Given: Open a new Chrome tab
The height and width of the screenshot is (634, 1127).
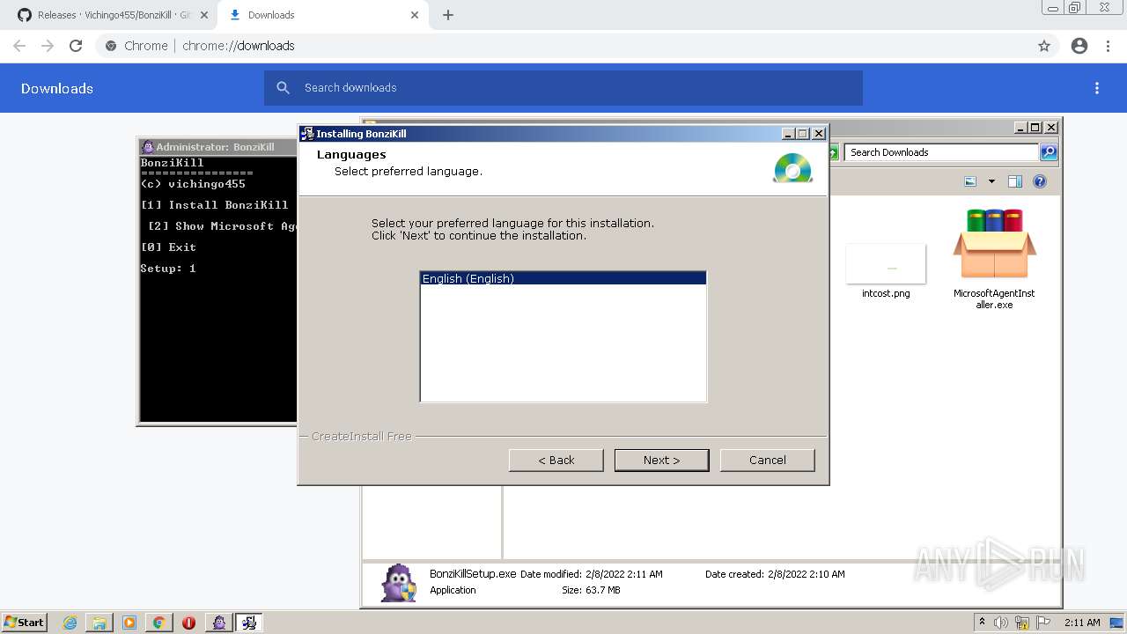Looking at the screenshot, I should (447, 15).
